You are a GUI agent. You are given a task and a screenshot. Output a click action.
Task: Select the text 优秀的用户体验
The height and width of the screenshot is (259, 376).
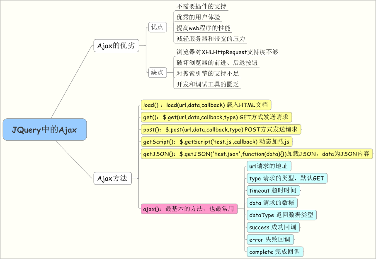[x=198, y=17]
